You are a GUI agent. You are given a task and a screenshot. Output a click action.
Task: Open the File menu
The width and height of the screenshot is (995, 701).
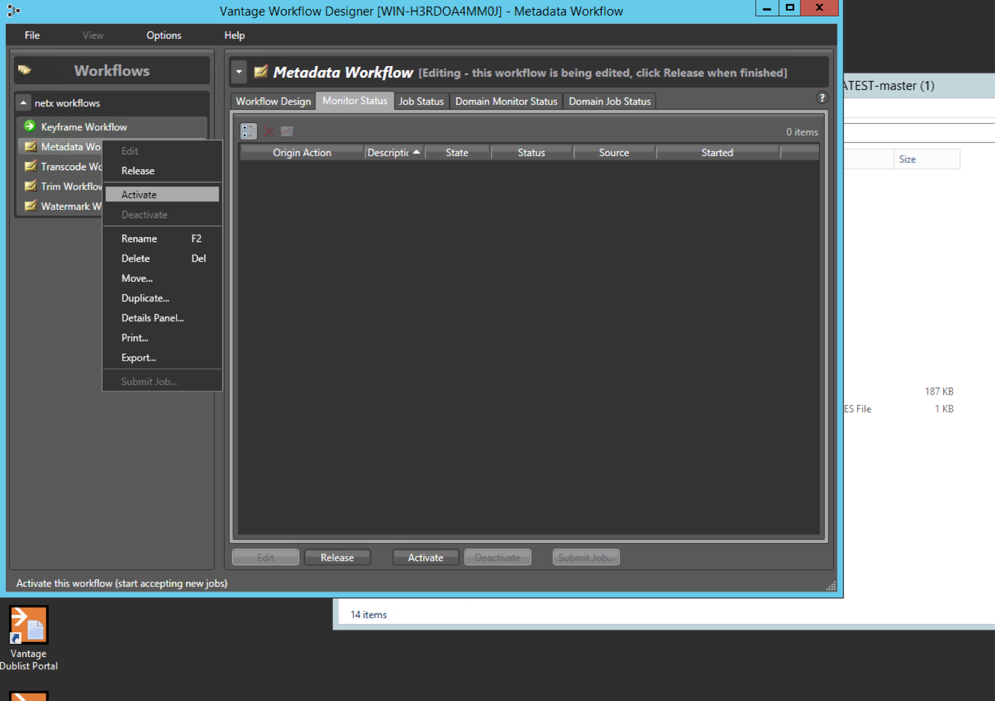point(32,35)
